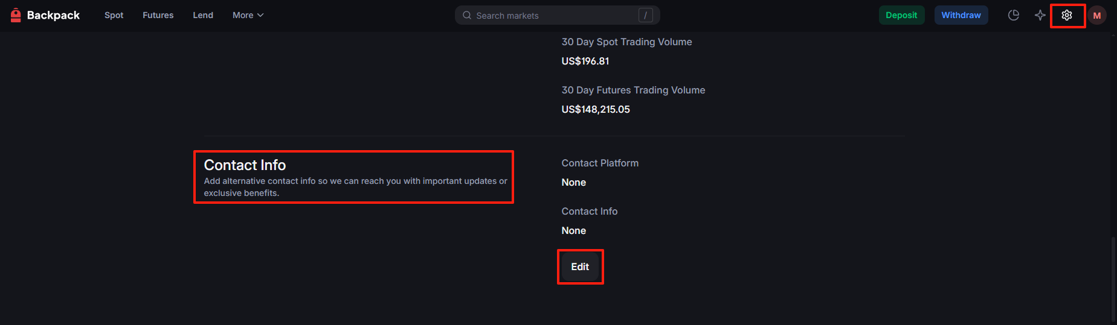Expand the More dropdown menu
The width and height of the screenshot is (1117, 325).
248,15
